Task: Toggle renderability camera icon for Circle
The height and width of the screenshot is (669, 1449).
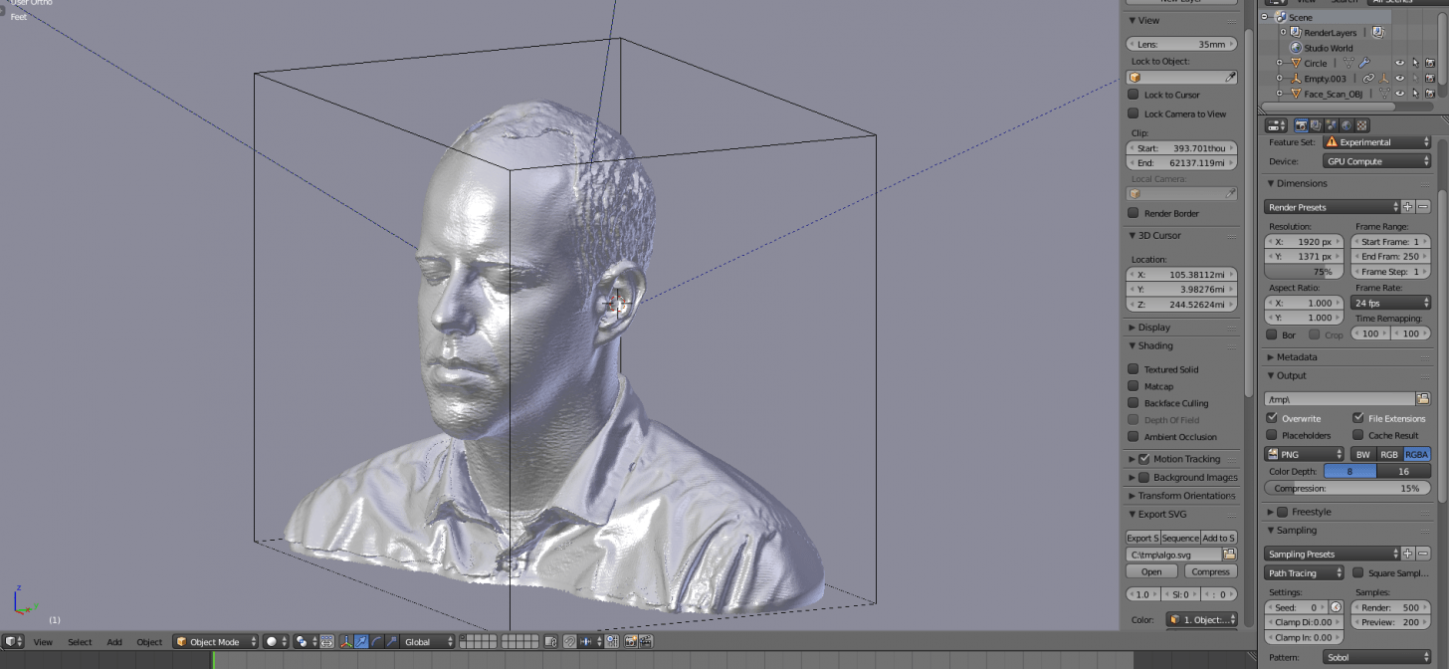Action: coord(1430,63)
